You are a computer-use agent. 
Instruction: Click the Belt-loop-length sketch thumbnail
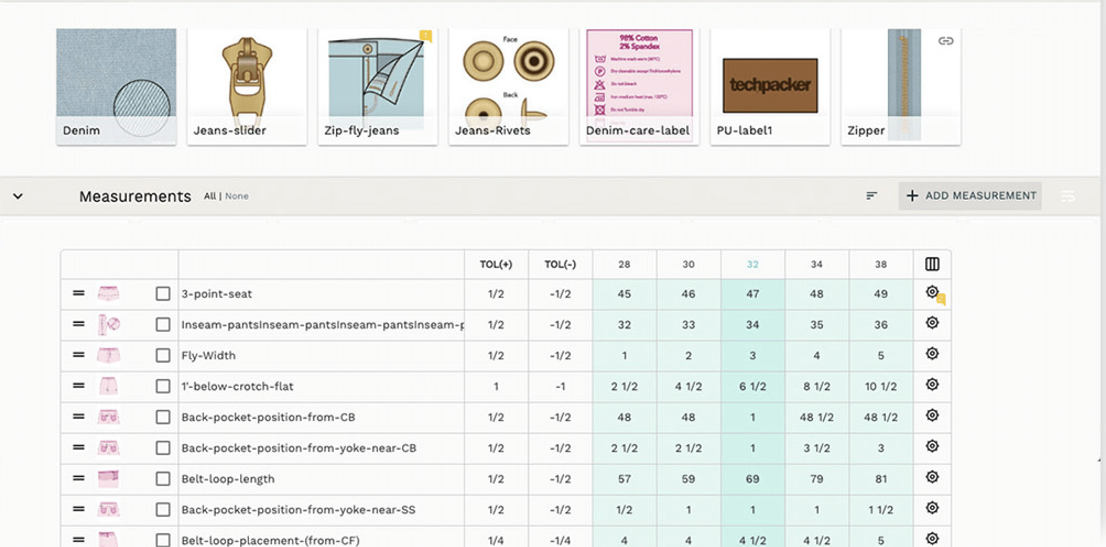(109, 479)
